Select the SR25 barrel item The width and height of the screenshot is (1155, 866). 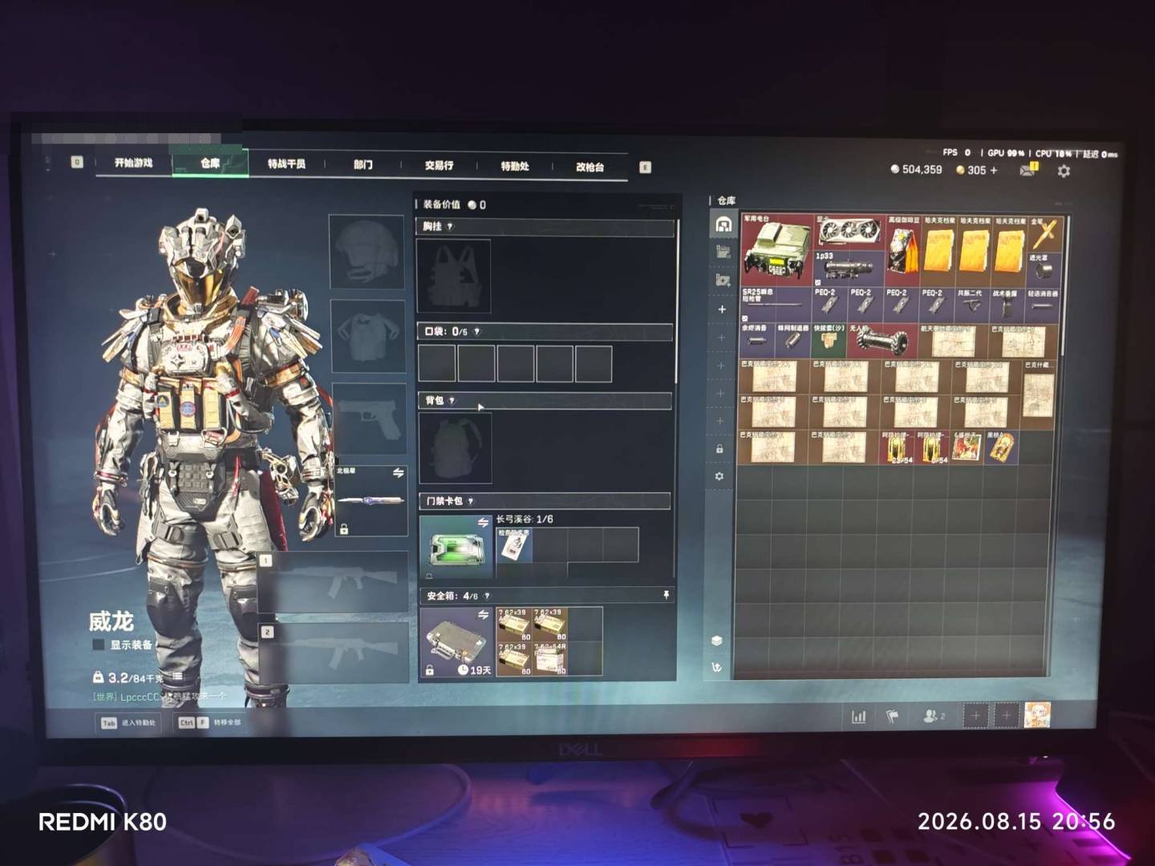pyautogui.click(x=776, y=305)
